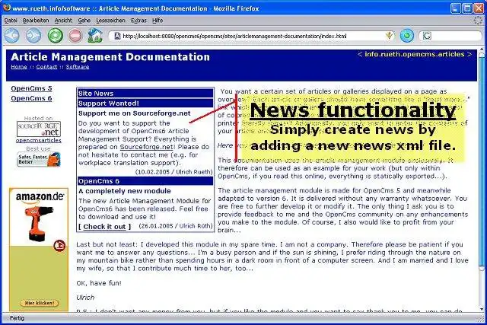Open the OpenCms 5 sidebar link
This screenshot has height=325, width=487.
(31, 88)
